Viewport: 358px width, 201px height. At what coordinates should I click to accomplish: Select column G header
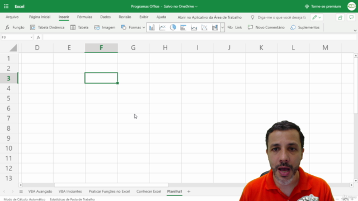click(x=133, y=47)
